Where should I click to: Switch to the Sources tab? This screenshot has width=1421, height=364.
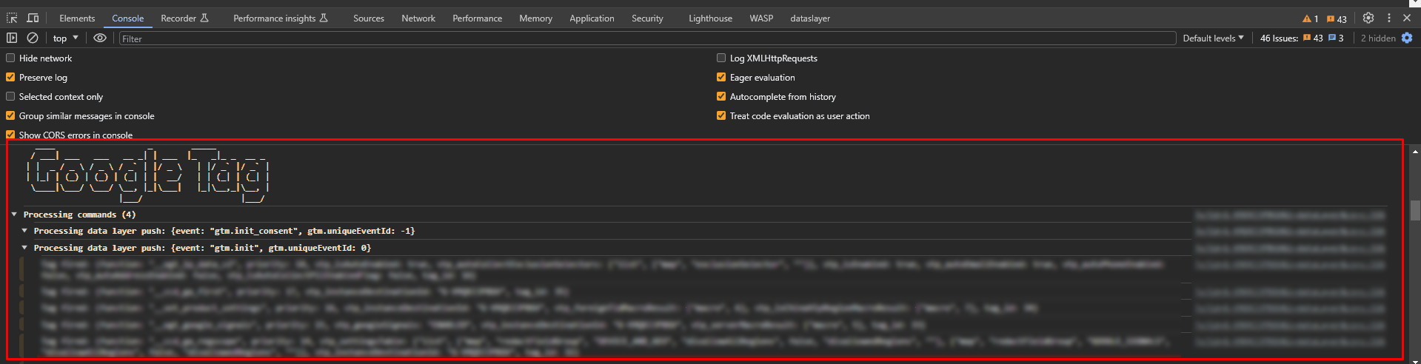tap(369, 18)
